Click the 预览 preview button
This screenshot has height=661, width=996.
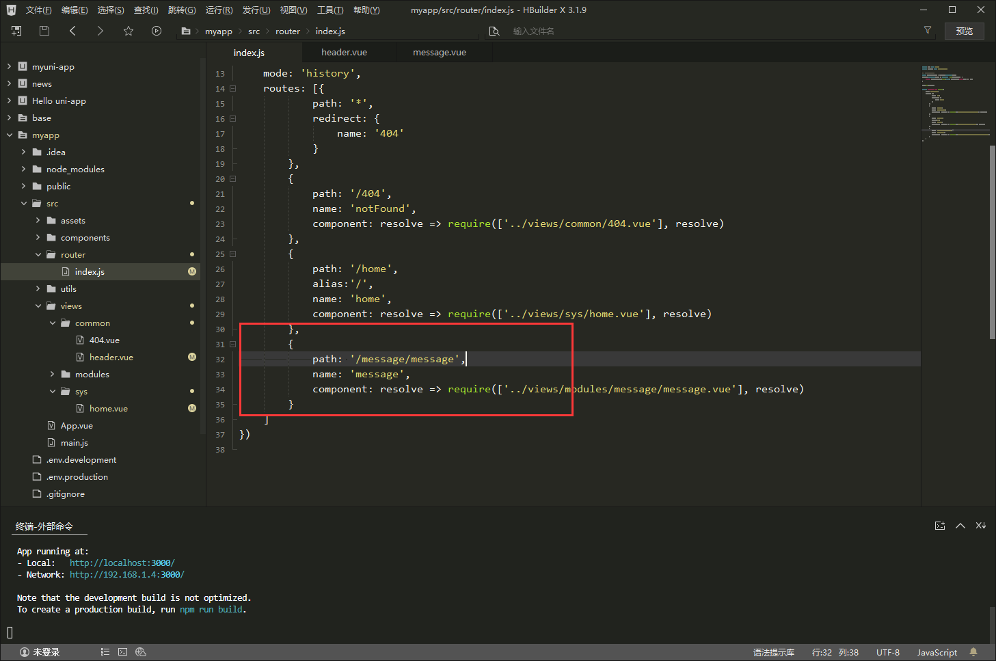pyautogui.click(x=964, y=31)
